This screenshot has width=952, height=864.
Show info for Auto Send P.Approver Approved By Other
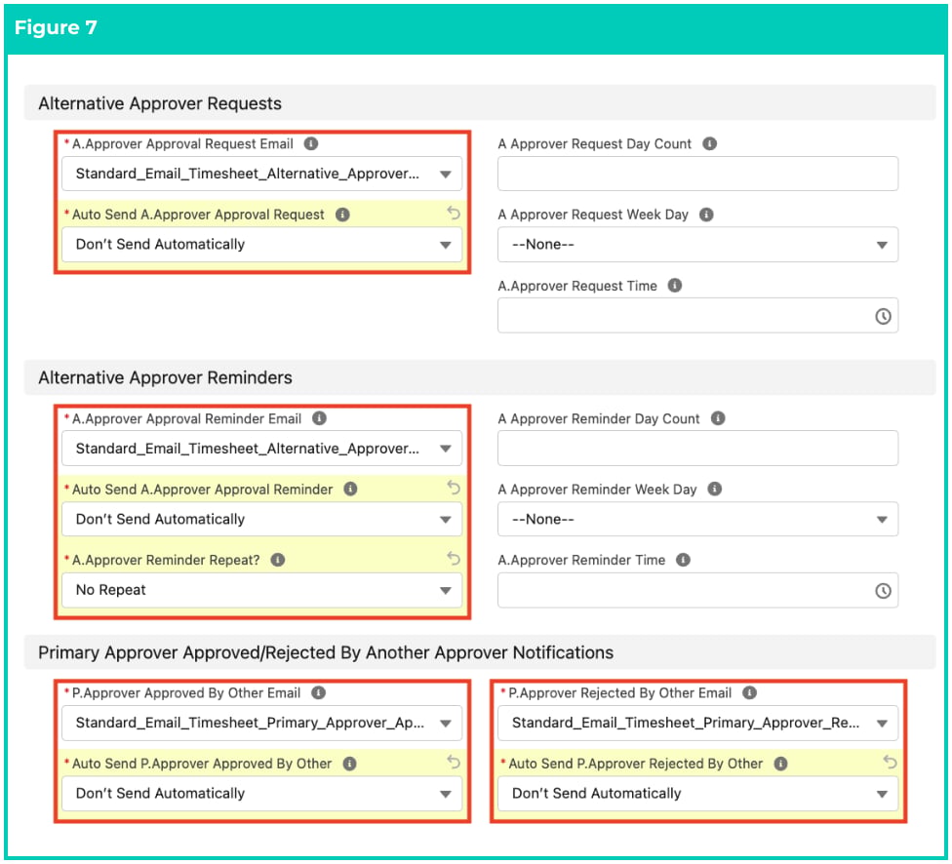coord(350,764)
